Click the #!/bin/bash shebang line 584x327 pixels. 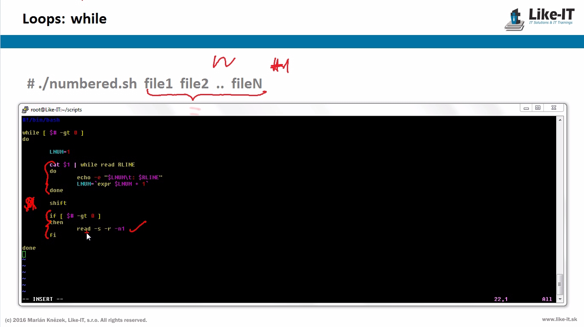pyautogui.click(x=41, y=120)
